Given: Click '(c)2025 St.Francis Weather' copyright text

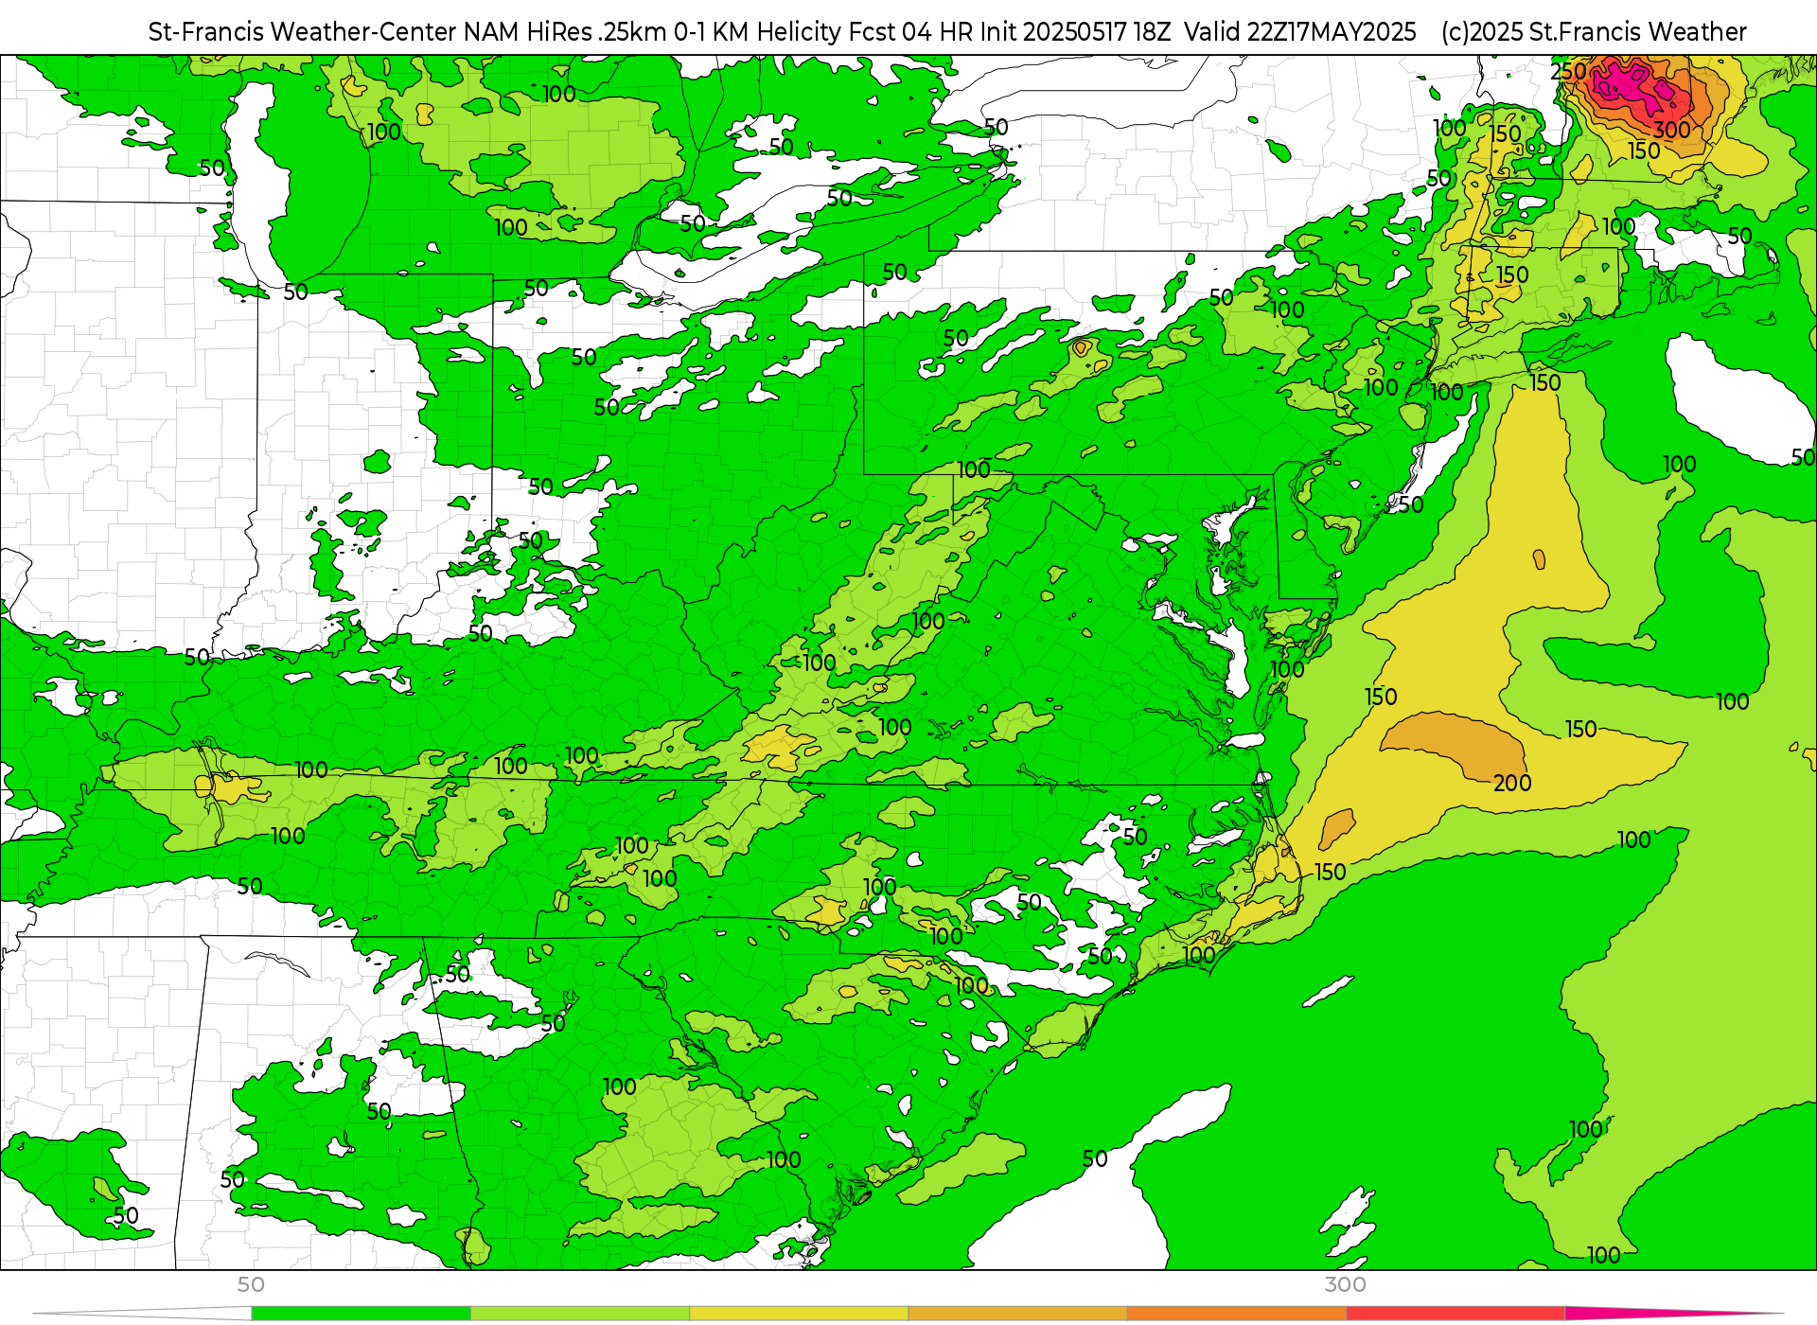Looking at the screenshot, I should (1594, 32).
